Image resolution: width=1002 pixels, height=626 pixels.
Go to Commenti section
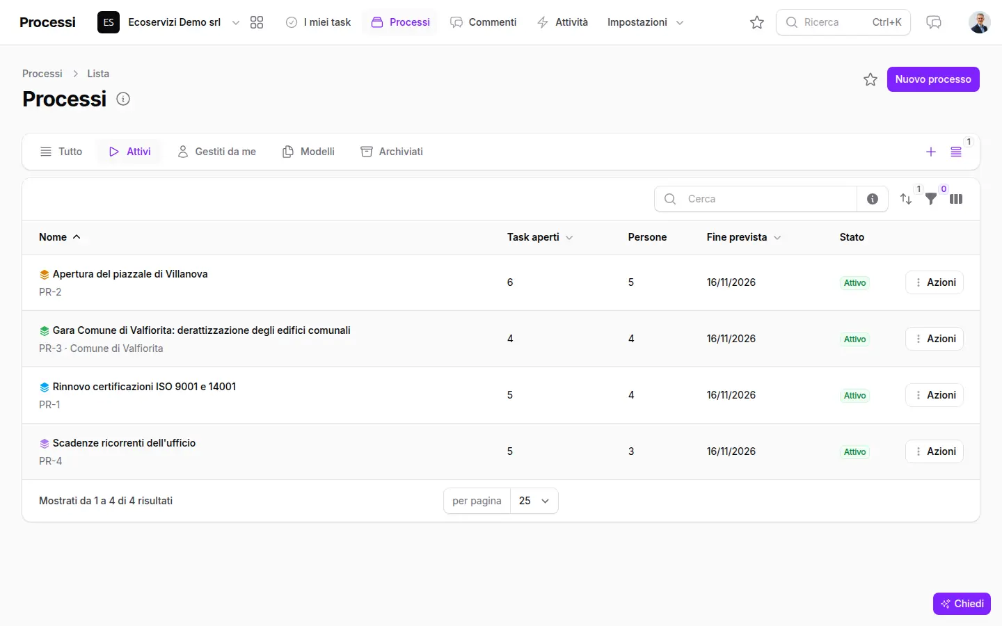coord(484,22)
